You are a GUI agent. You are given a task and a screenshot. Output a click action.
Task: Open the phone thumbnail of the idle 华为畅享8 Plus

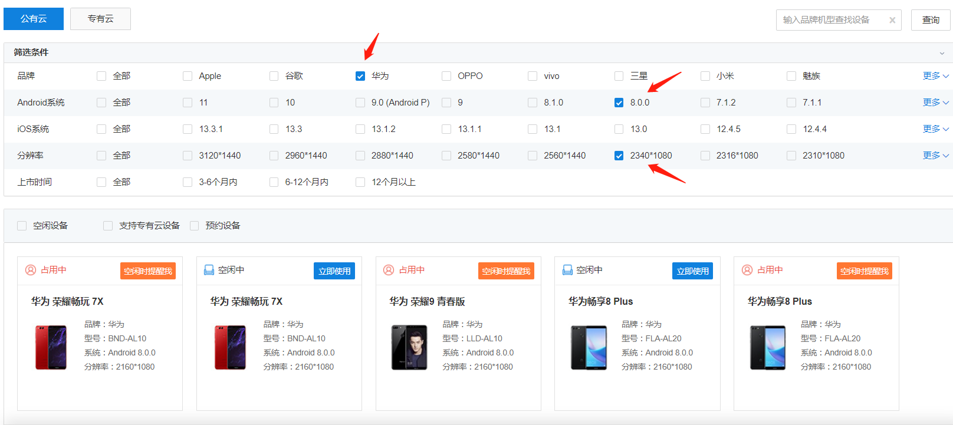[589, 347]
